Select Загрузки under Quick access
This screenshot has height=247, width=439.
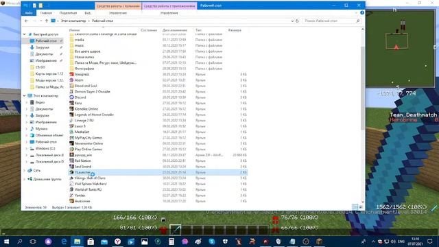(43, 47)
